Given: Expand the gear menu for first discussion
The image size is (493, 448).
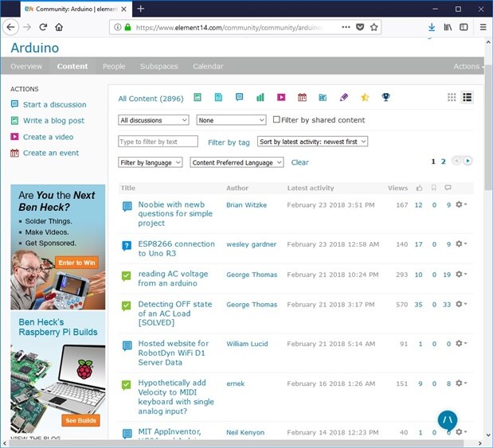Looking at the screenshot, I should click(x=460, y=205).
